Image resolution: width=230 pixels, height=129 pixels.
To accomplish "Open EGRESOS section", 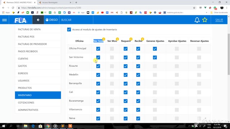I will [38, 73].
